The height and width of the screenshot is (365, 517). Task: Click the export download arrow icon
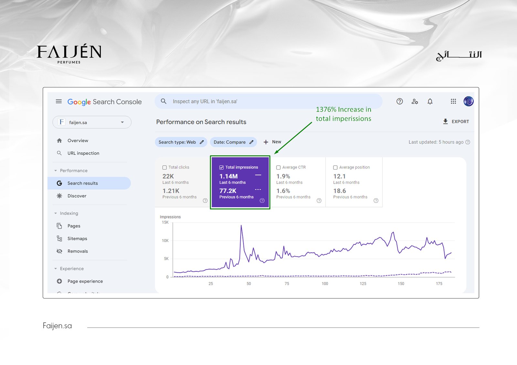click(x=446, y=121)
